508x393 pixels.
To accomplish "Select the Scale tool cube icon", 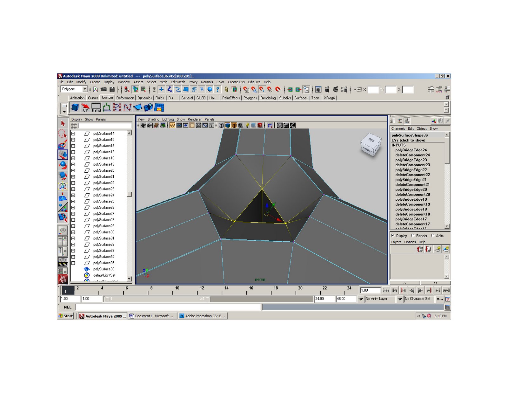I will click(63, 176).
